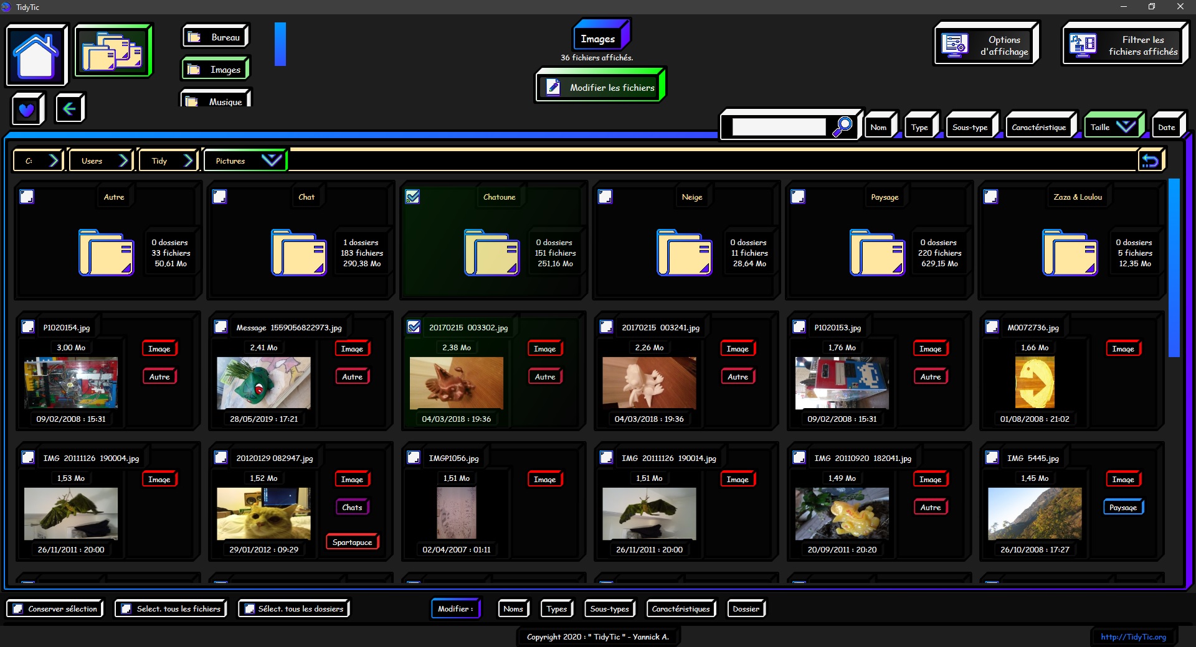Expand the Users breadcrumb chevron

coord(123,161)
